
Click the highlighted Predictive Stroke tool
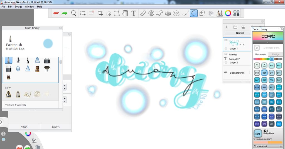(194, 13)
